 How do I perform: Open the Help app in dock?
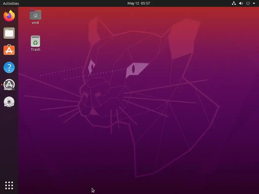9,67
